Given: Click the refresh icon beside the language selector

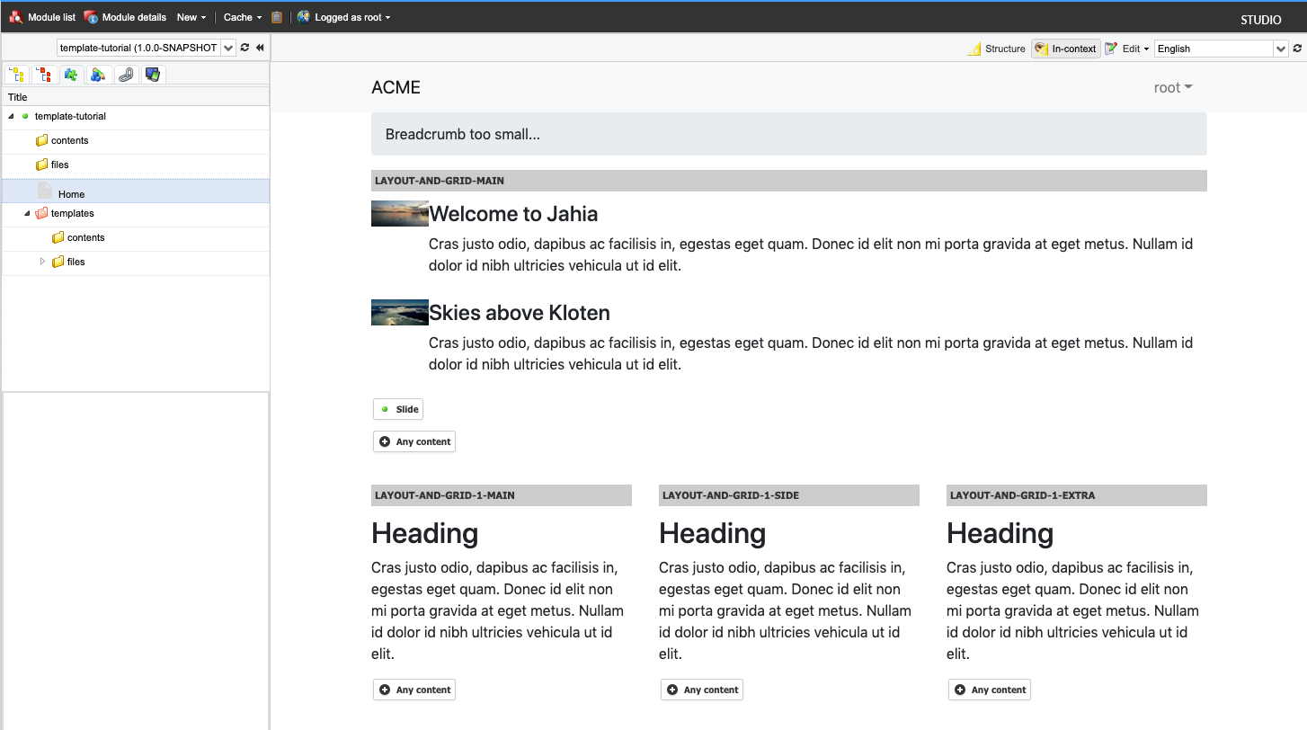Looking at the screenshot, I should (1297, 49).
